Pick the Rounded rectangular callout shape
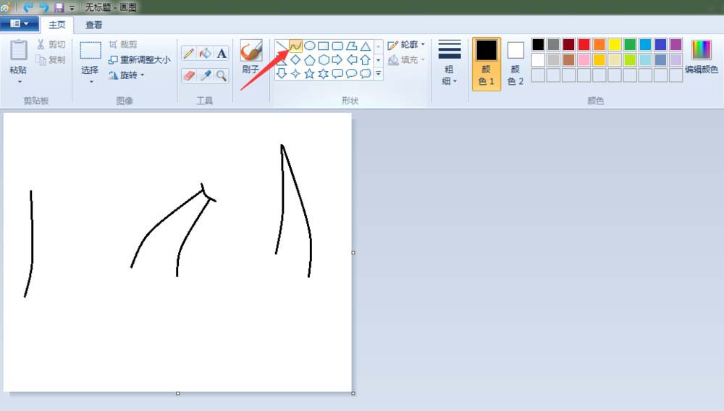This screenshot has height=411, width=724. tap(337, 73)
